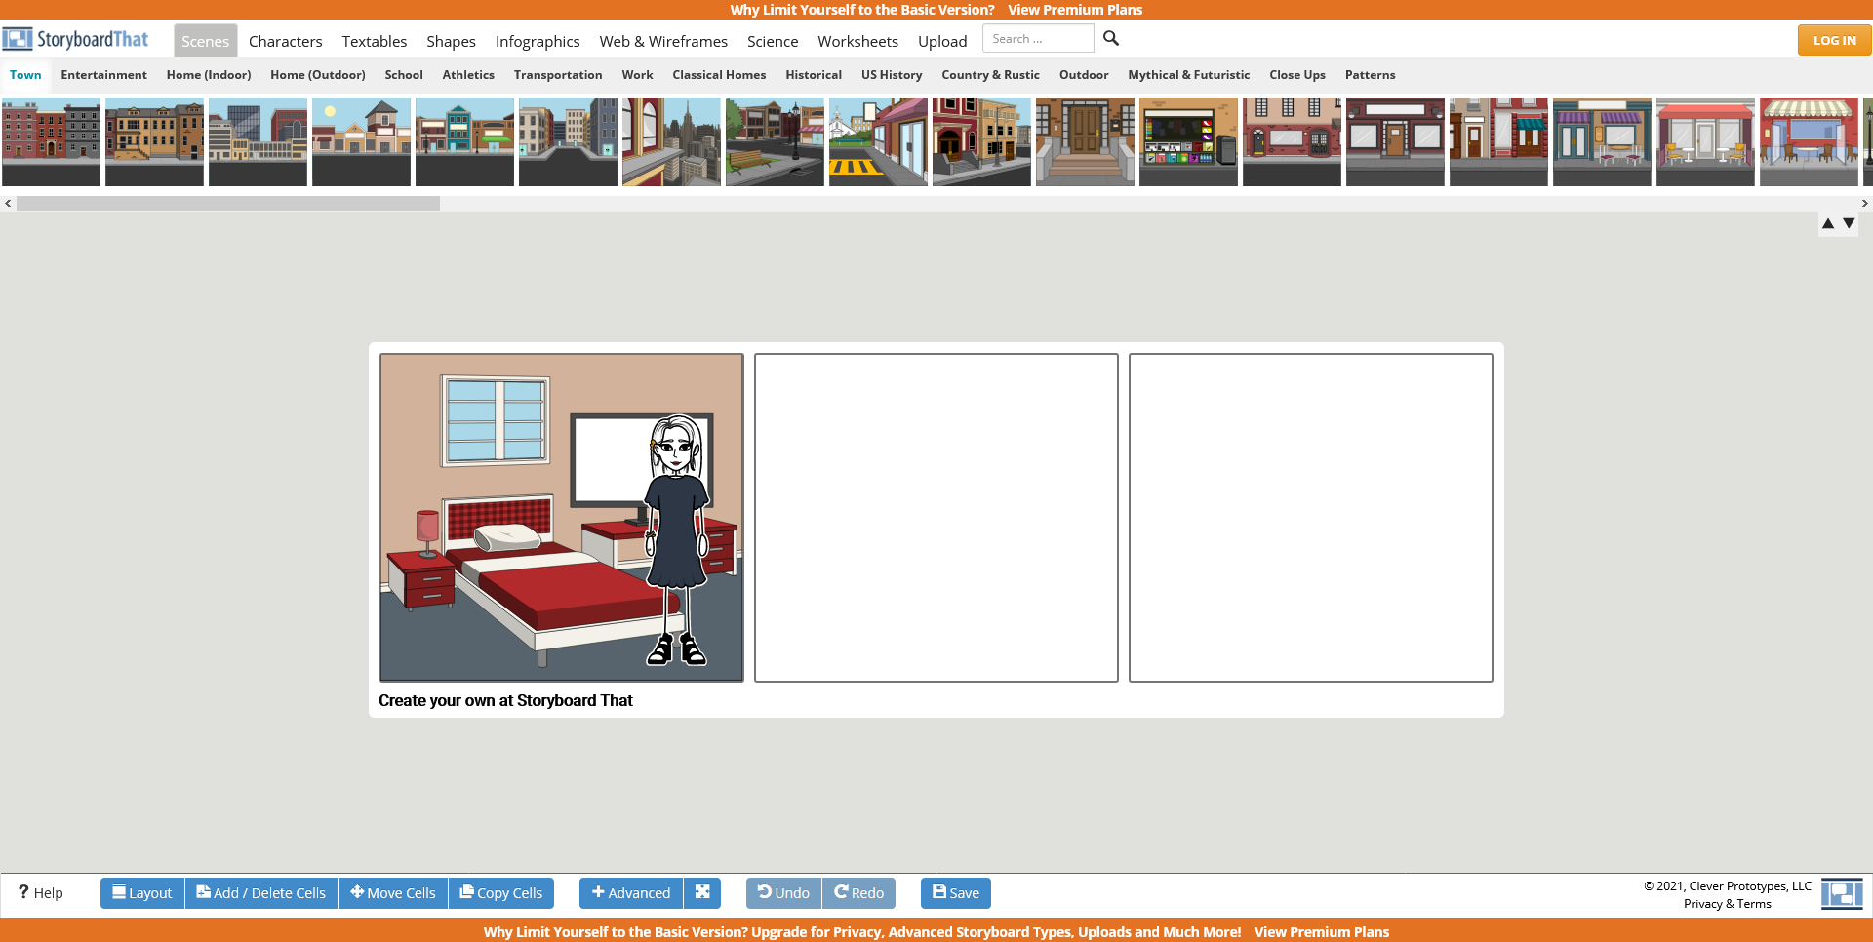Click the Advanced button
Viewport: 1873px width, 942px height.
point(631,892)
